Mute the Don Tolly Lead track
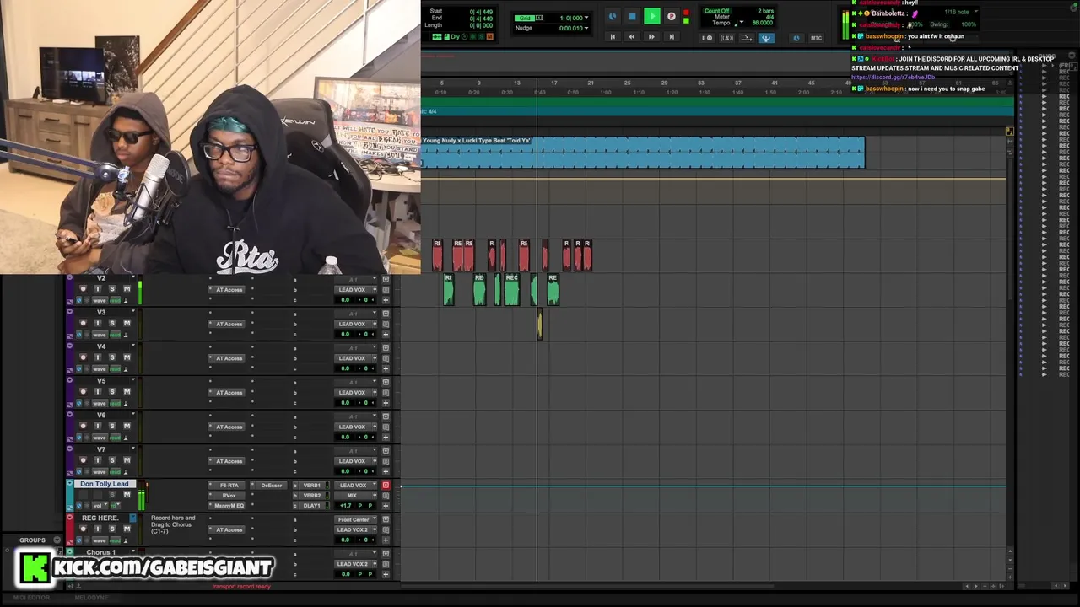 (127, 495)
